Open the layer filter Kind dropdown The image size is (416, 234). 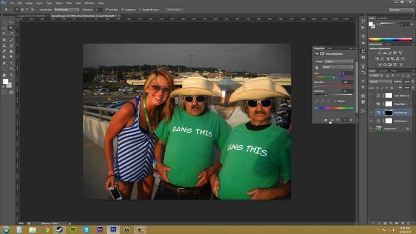376,75
